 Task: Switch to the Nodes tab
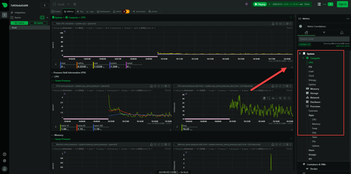(x=56, y=11)
